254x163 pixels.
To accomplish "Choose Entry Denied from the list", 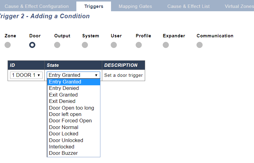I will pyautogui.click(x=64, y=88).
